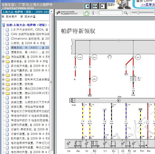Viewport: 155px width, 154px height.
Task: Click page icon beside 1.8 升汽油发动机
Action: coord(7,30)
